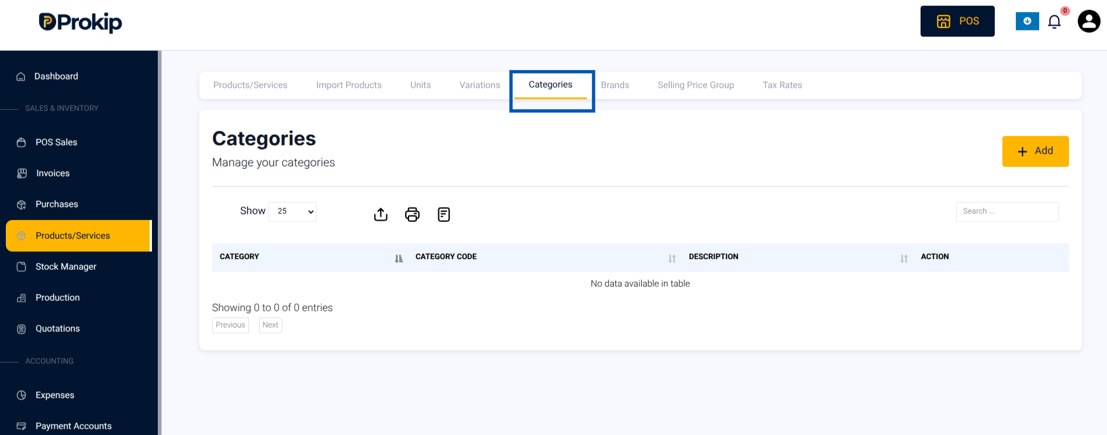Viewport: 1107px width, 435px height.
Task: Click the Purchases icon
Action: 22,205
